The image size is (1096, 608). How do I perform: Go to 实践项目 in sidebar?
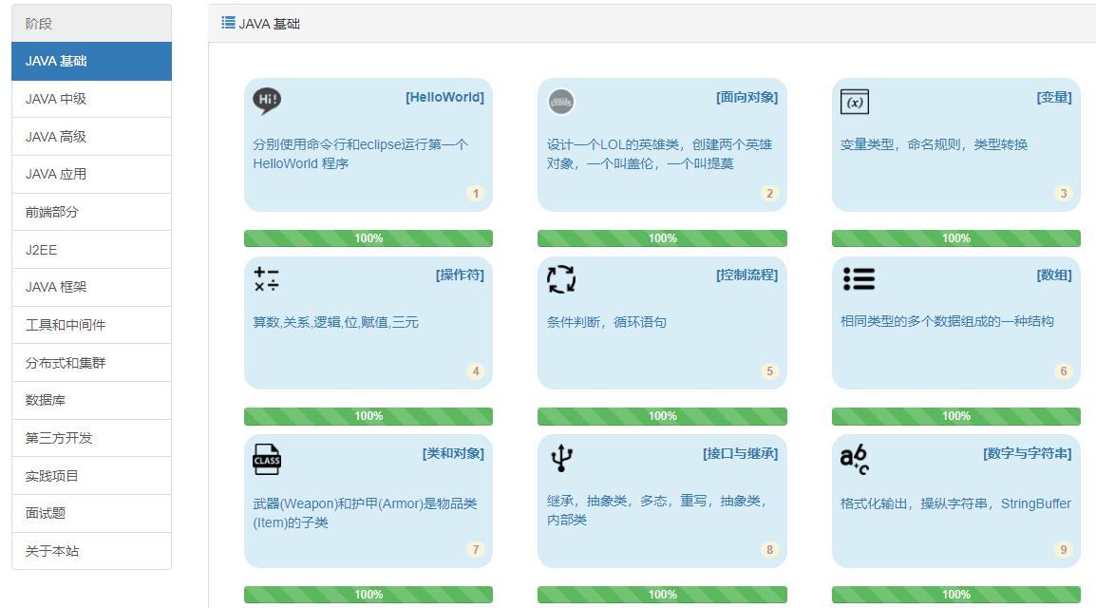pos(91,476)
